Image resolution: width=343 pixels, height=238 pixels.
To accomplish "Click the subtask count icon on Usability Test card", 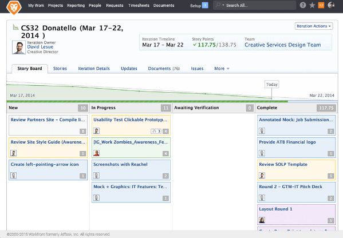I will (156, 131).
